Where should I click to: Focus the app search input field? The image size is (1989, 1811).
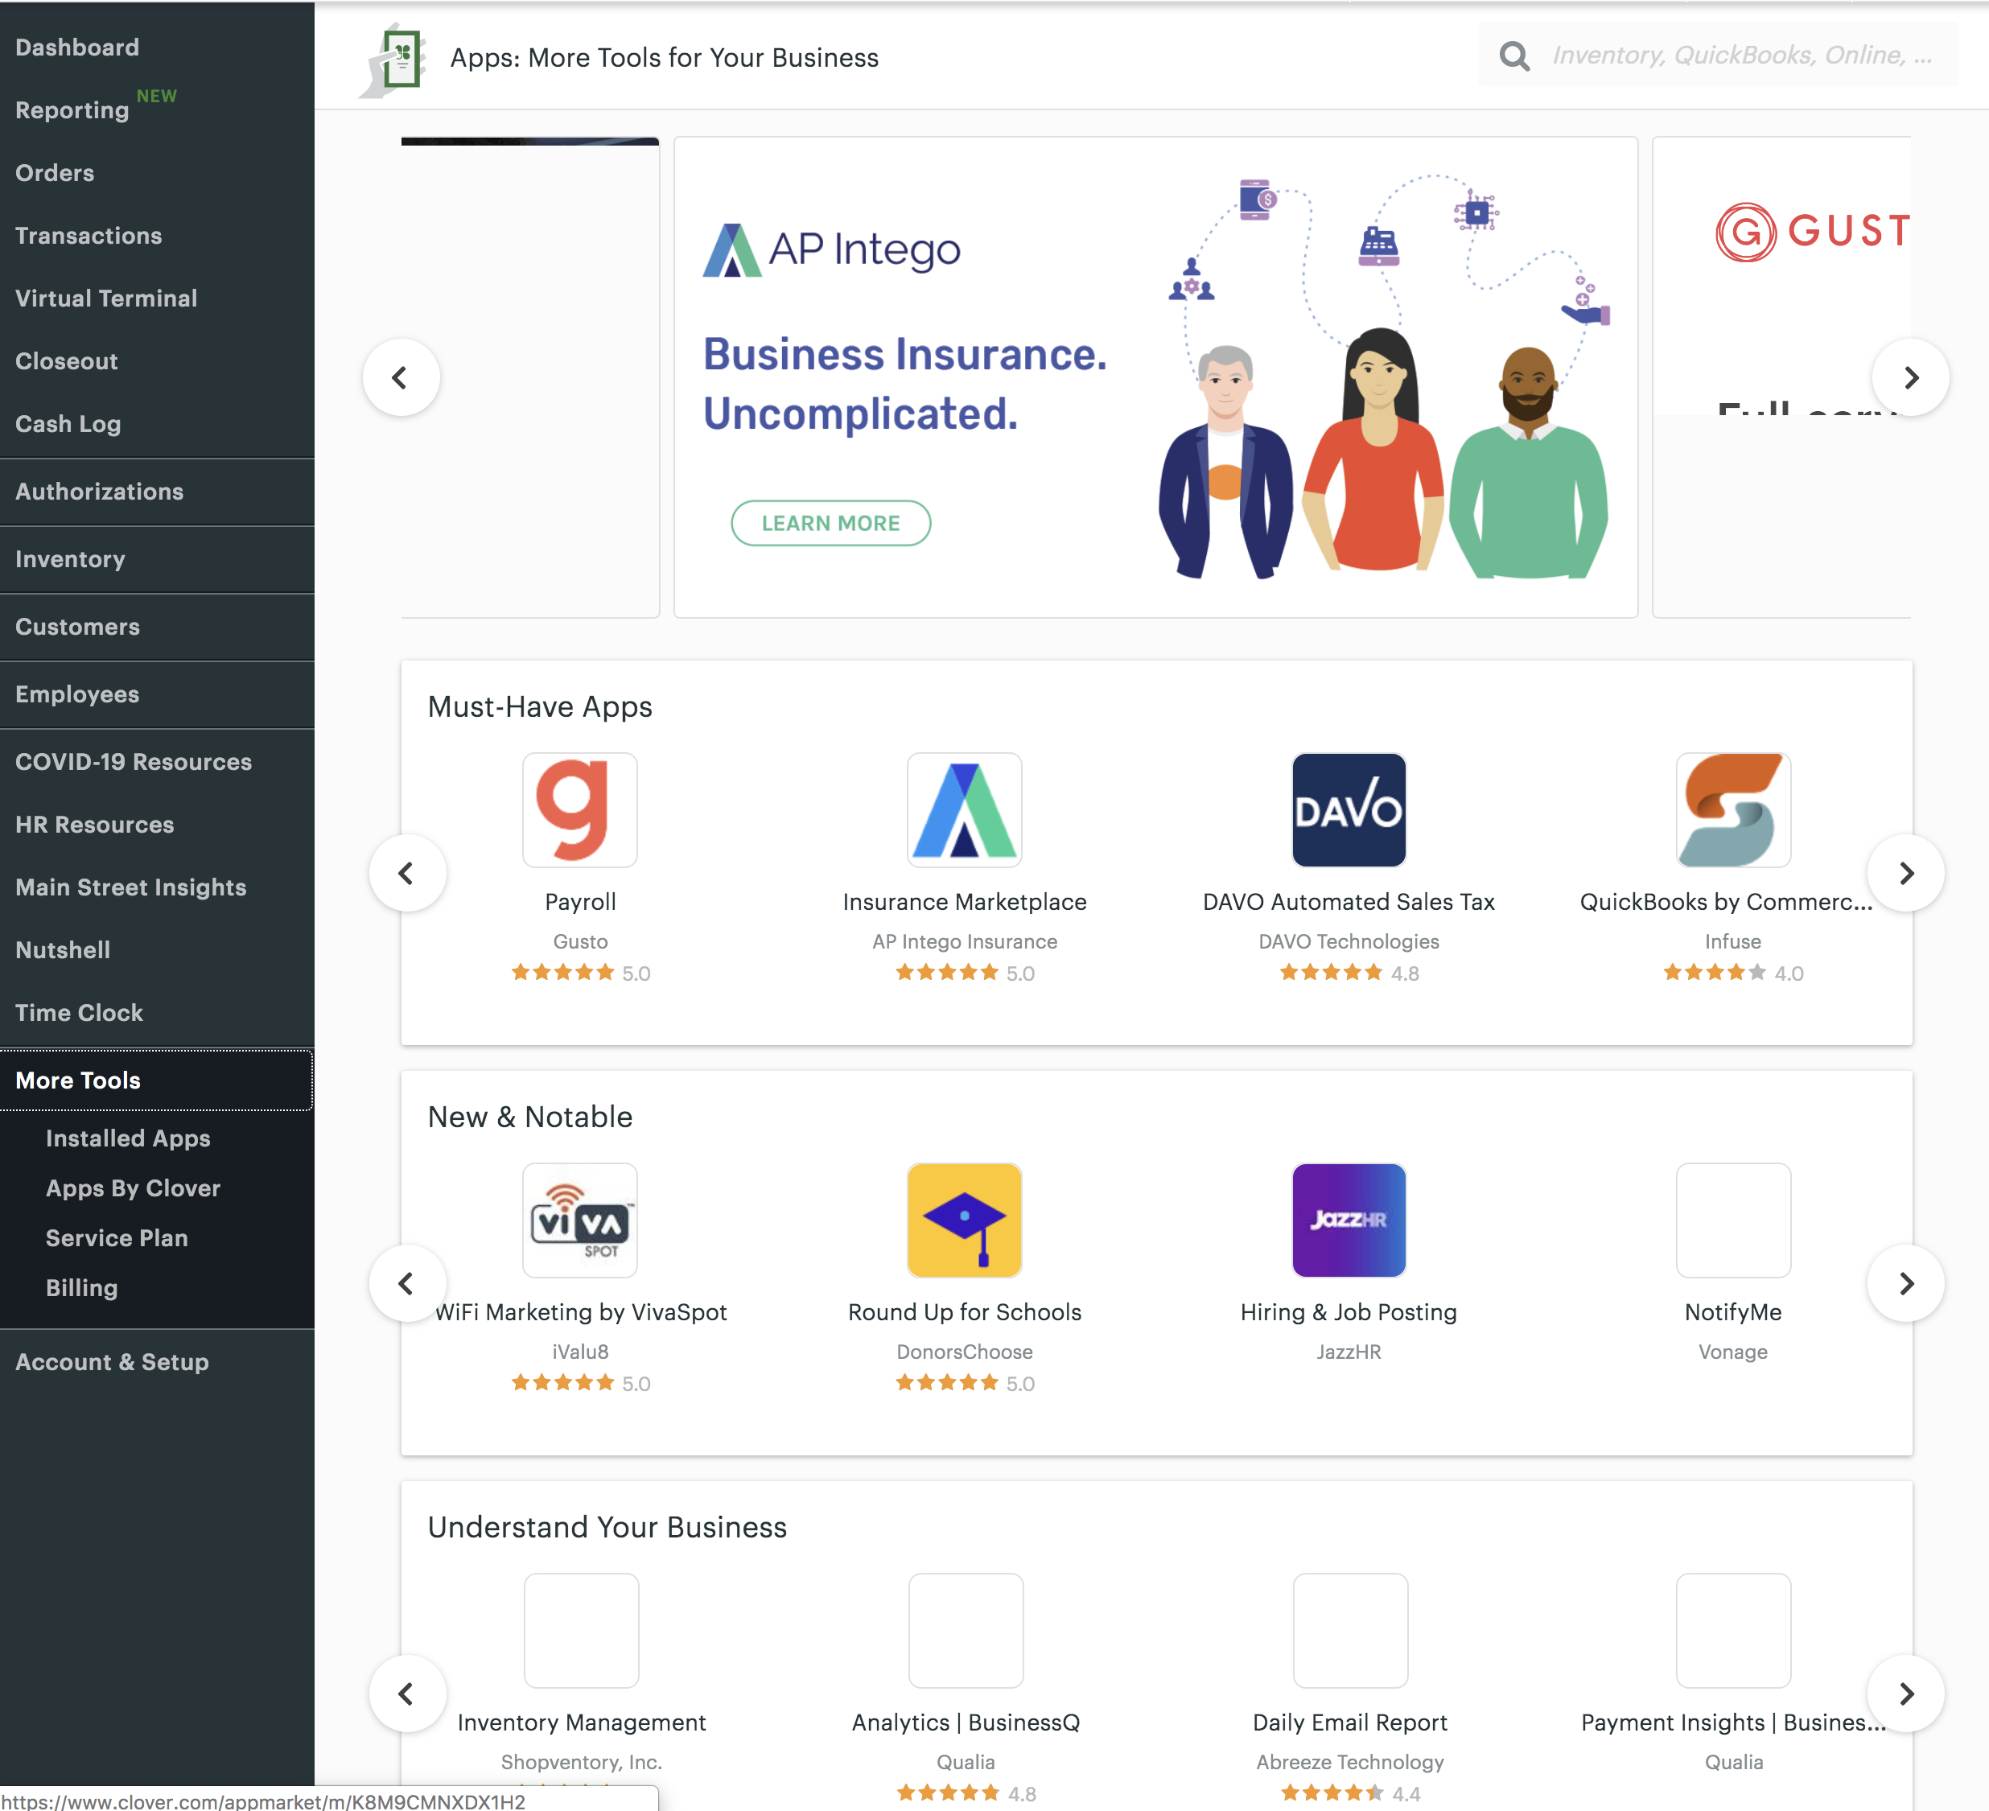click(x=1742, y=56)
